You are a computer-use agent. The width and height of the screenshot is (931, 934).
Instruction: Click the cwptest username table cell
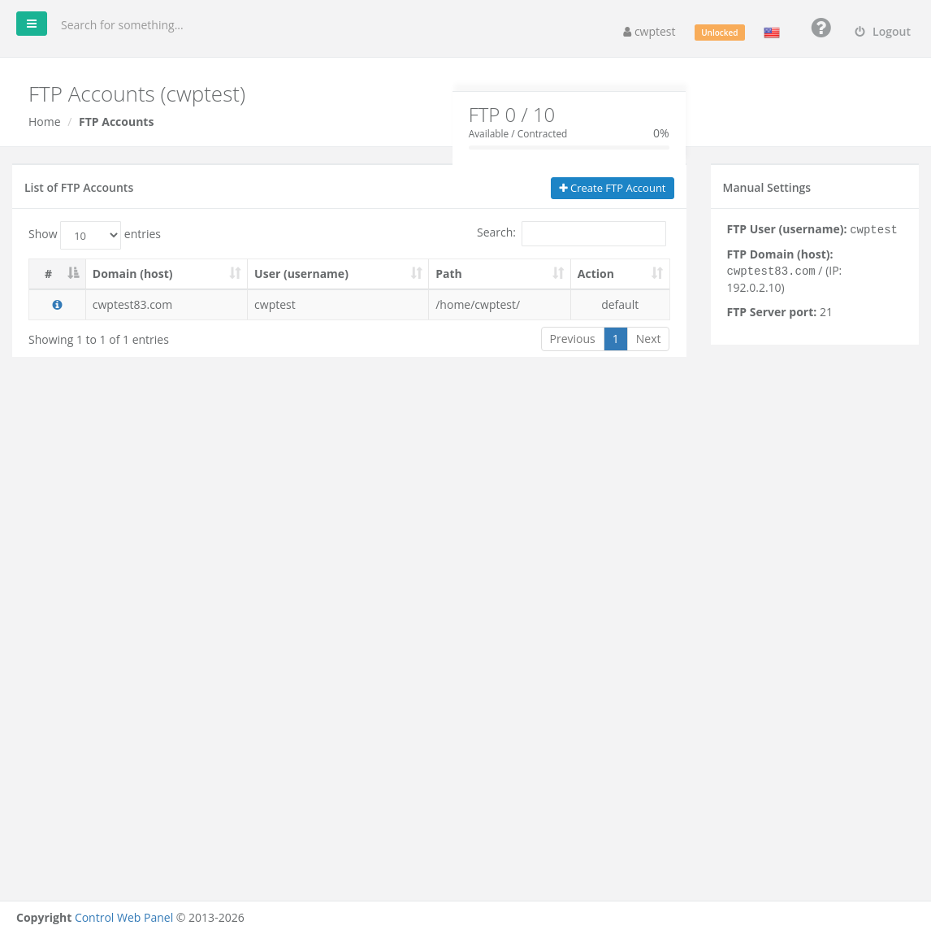tap(338, 305)
